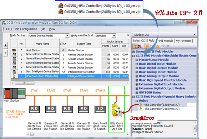Select the Hi5a Controller robot in network diagram

click(117, 110)
